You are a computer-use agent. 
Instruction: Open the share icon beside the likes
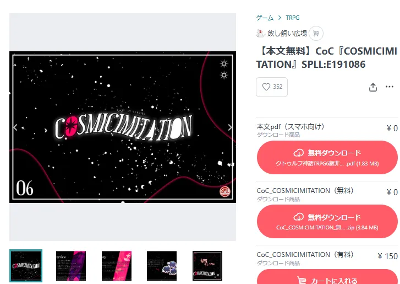372,87
